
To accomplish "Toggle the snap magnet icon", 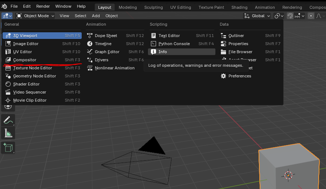I will tap(290, 16).
